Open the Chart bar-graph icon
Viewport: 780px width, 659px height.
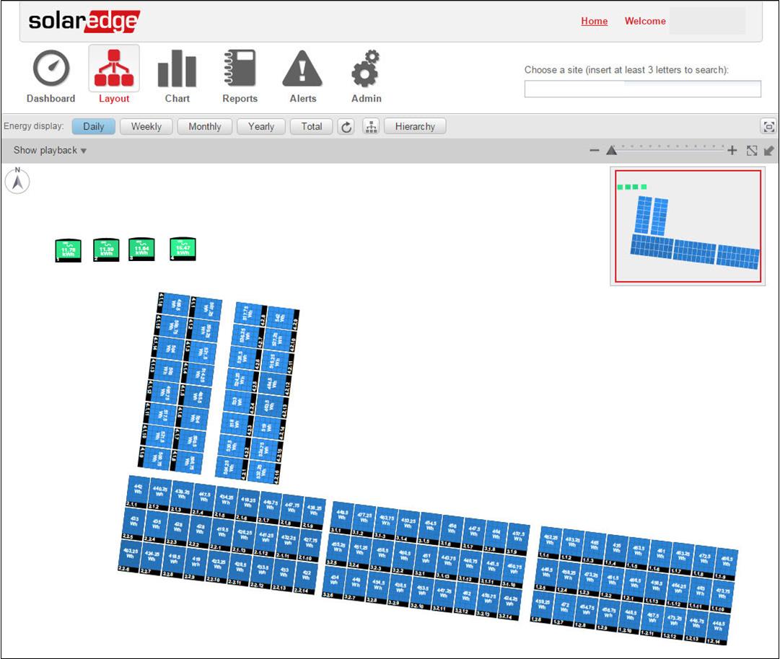177,70
